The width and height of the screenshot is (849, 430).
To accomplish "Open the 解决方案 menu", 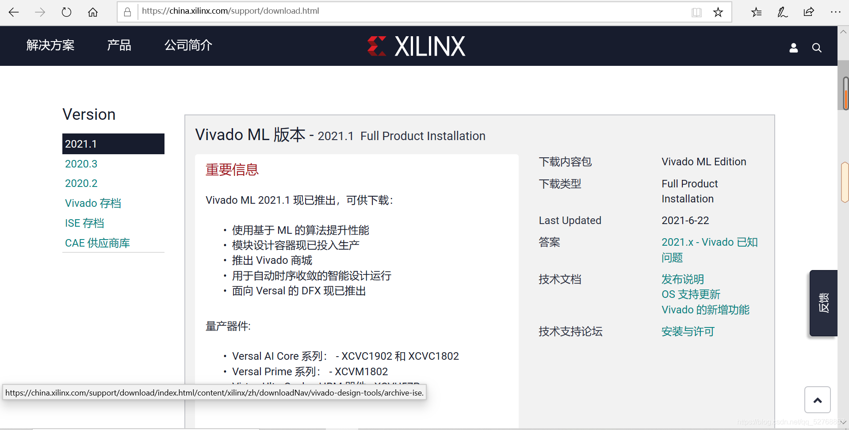I will tap(50, 45).
